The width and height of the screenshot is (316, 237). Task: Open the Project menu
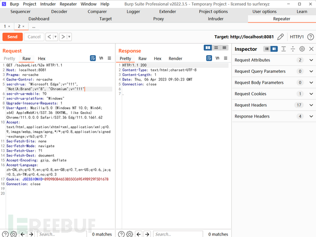29,4
